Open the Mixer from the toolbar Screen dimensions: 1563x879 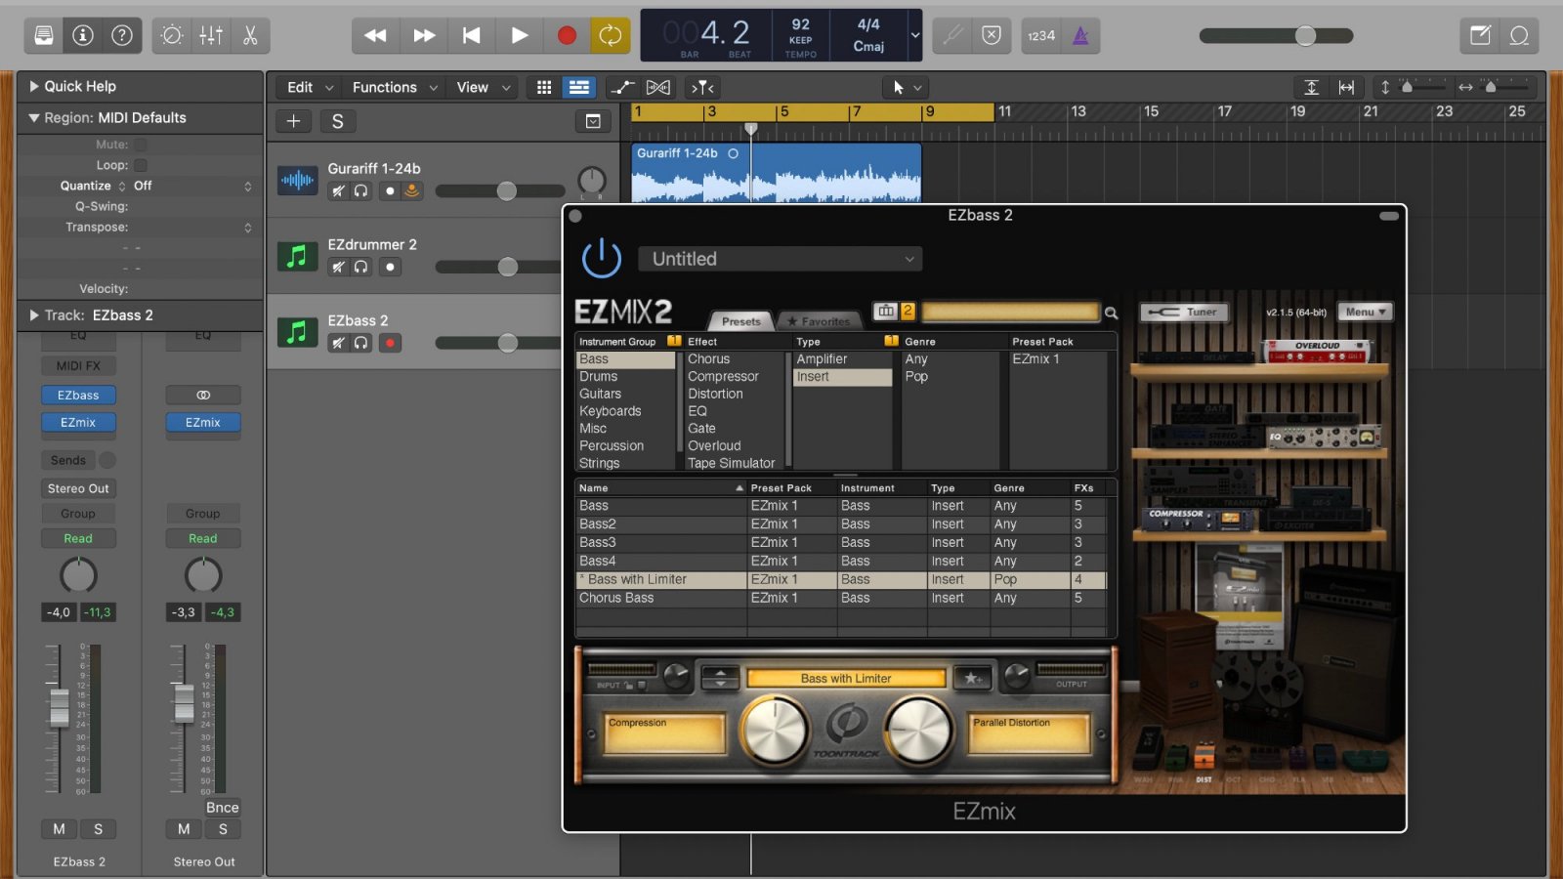pos(211,36)
